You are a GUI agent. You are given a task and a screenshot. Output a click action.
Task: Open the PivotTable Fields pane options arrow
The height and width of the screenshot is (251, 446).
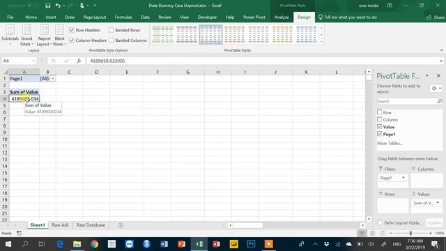(427, 75)
